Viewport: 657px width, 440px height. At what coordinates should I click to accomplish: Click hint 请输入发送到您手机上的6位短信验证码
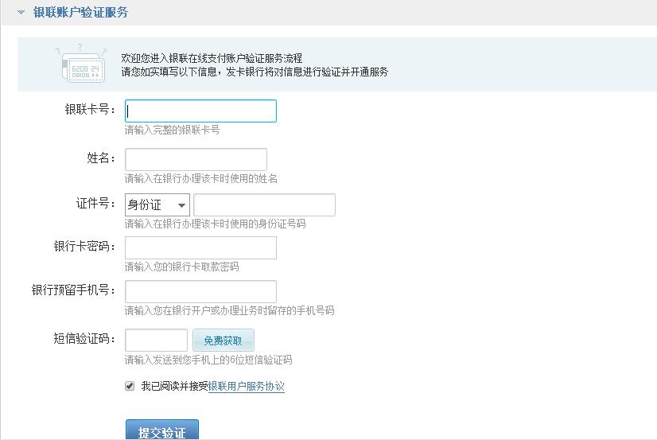208,360
